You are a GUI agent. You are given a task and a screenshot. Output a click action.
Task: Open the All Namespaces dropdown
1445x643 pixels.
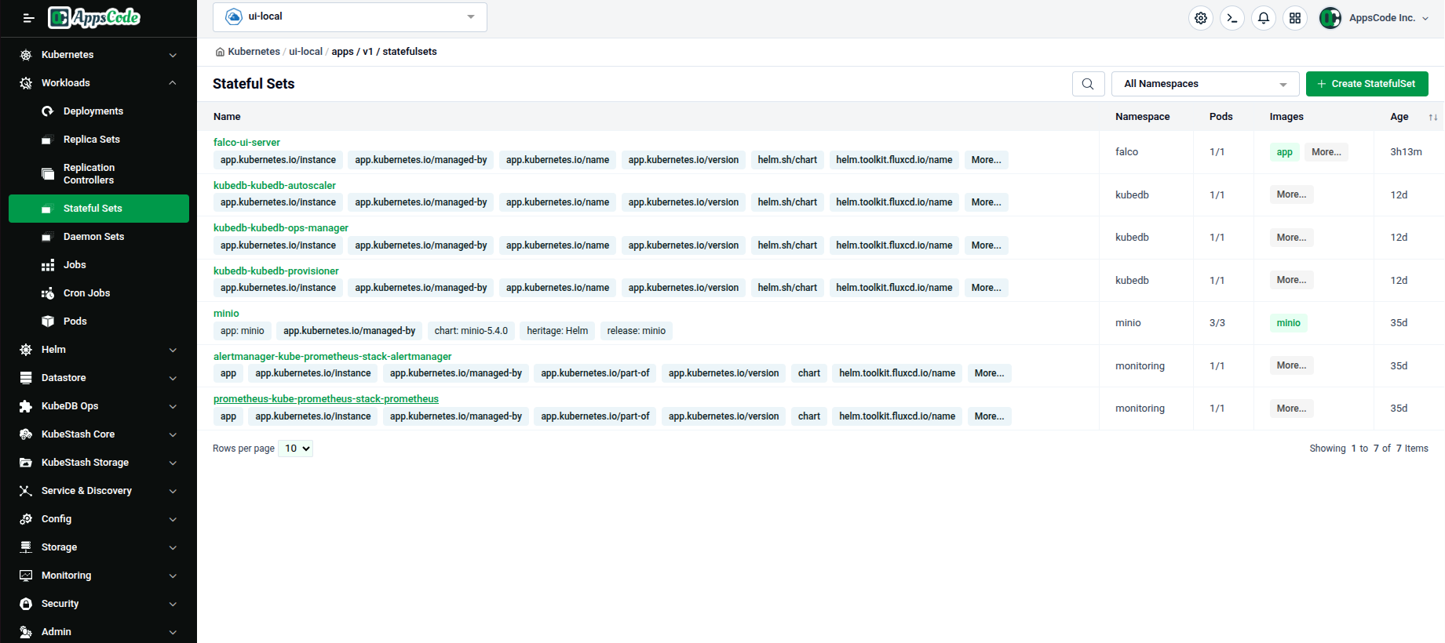(1205, 84)
